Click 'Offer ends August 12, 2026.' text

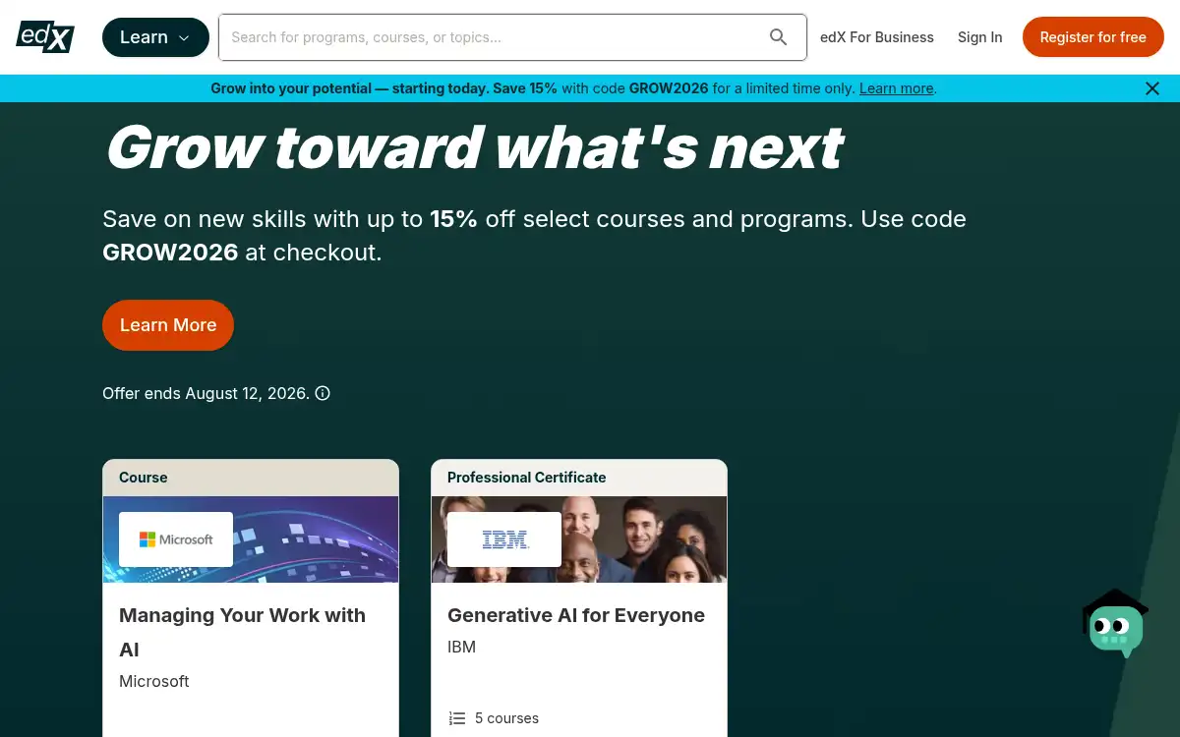pos(206,393)
